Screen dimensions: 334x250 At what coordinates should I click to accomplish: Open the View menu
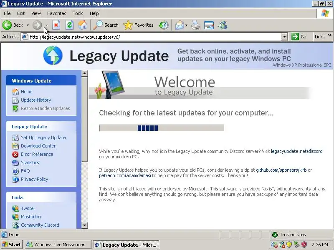(36, 13)
